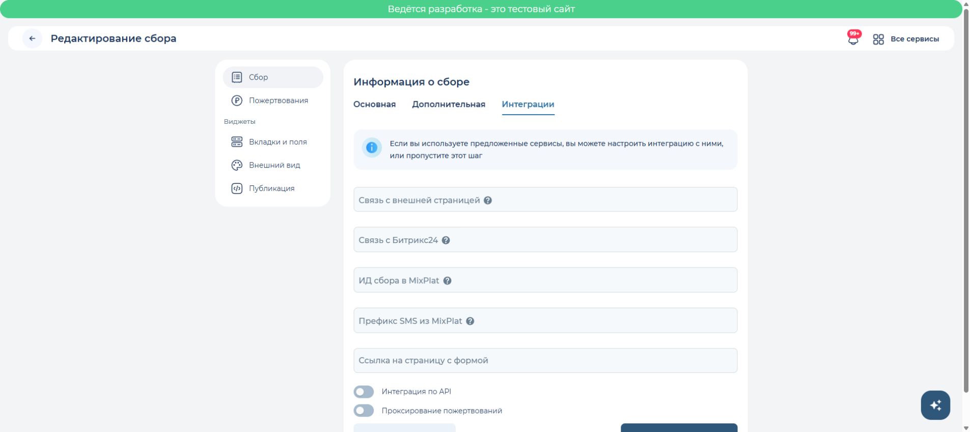Click the Внешний вид palette icon
Screen dimensions: 970x432
[237, 165]
